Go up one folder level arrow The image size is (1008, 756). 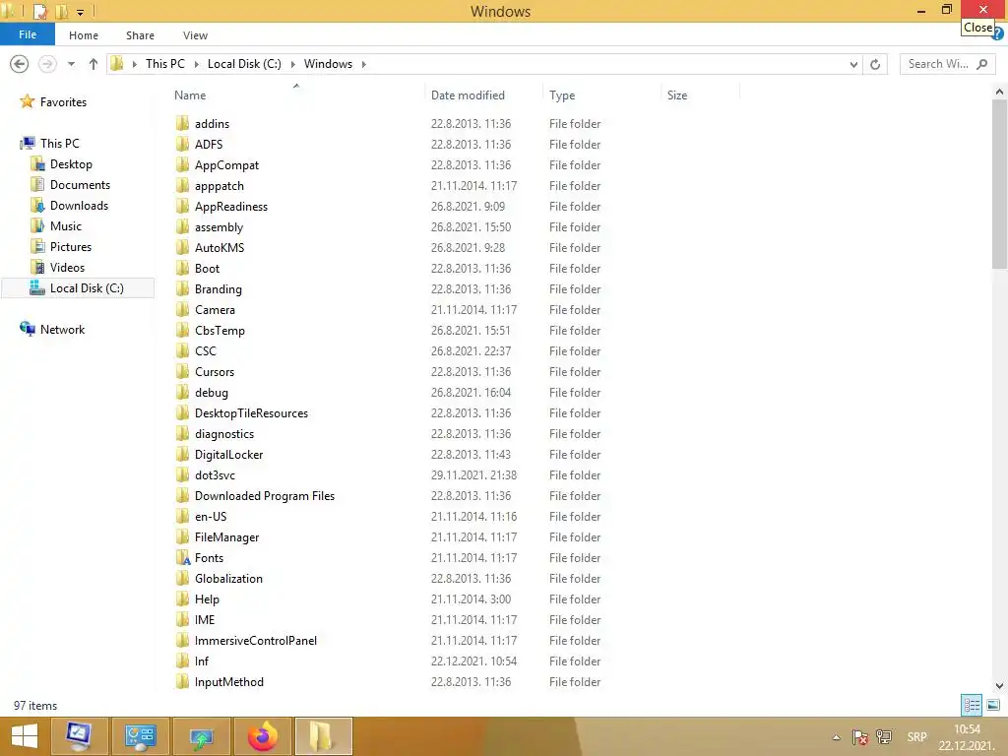(94, 64)
